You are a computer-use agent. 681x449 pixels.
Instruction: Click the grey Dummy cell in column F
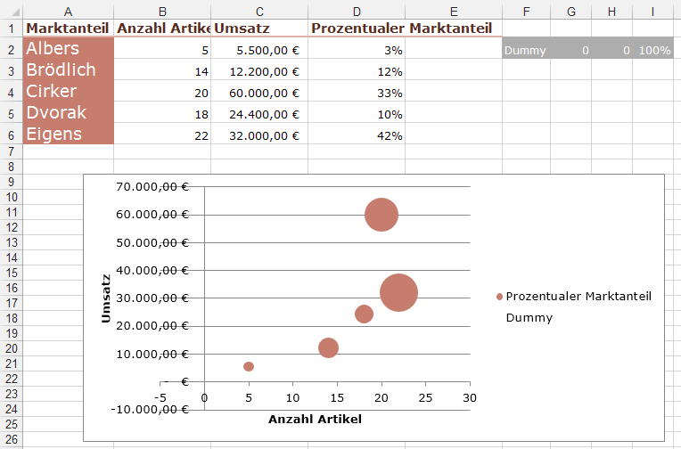526,51
